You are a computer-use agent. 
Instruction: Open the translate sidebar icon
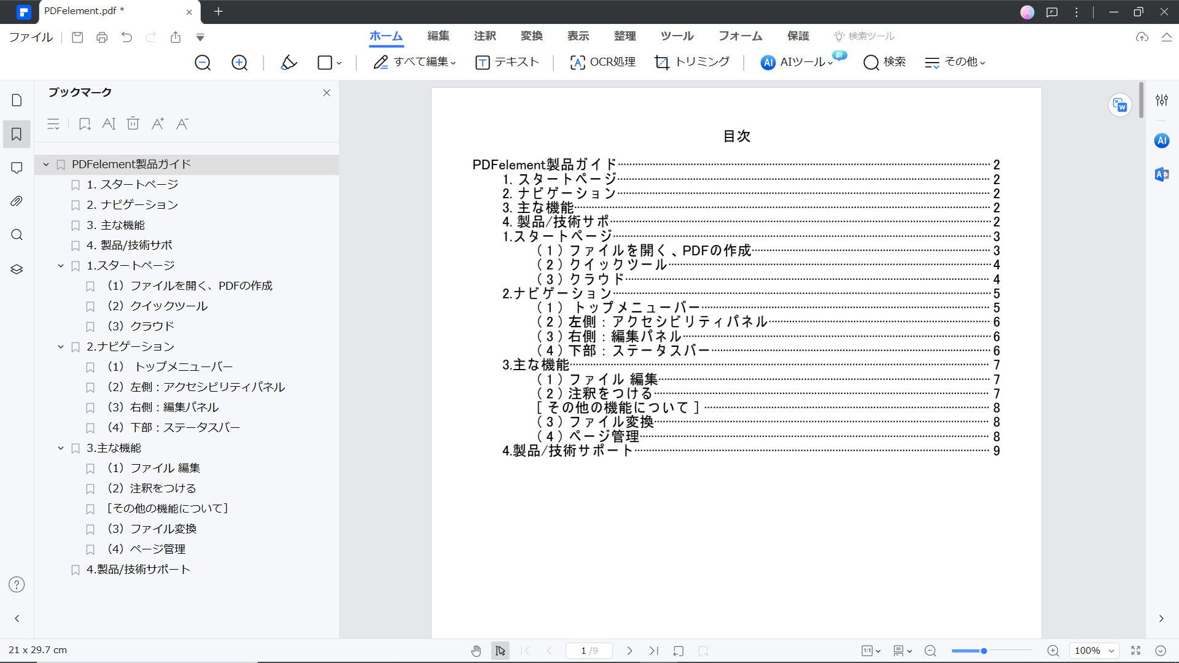coord(1162,174)
